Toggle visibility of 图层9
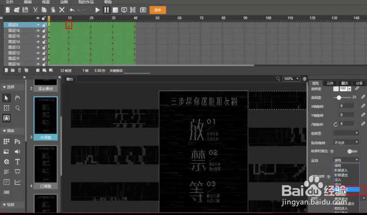Screen dimensions: 367x215 (x=38, y=25)
